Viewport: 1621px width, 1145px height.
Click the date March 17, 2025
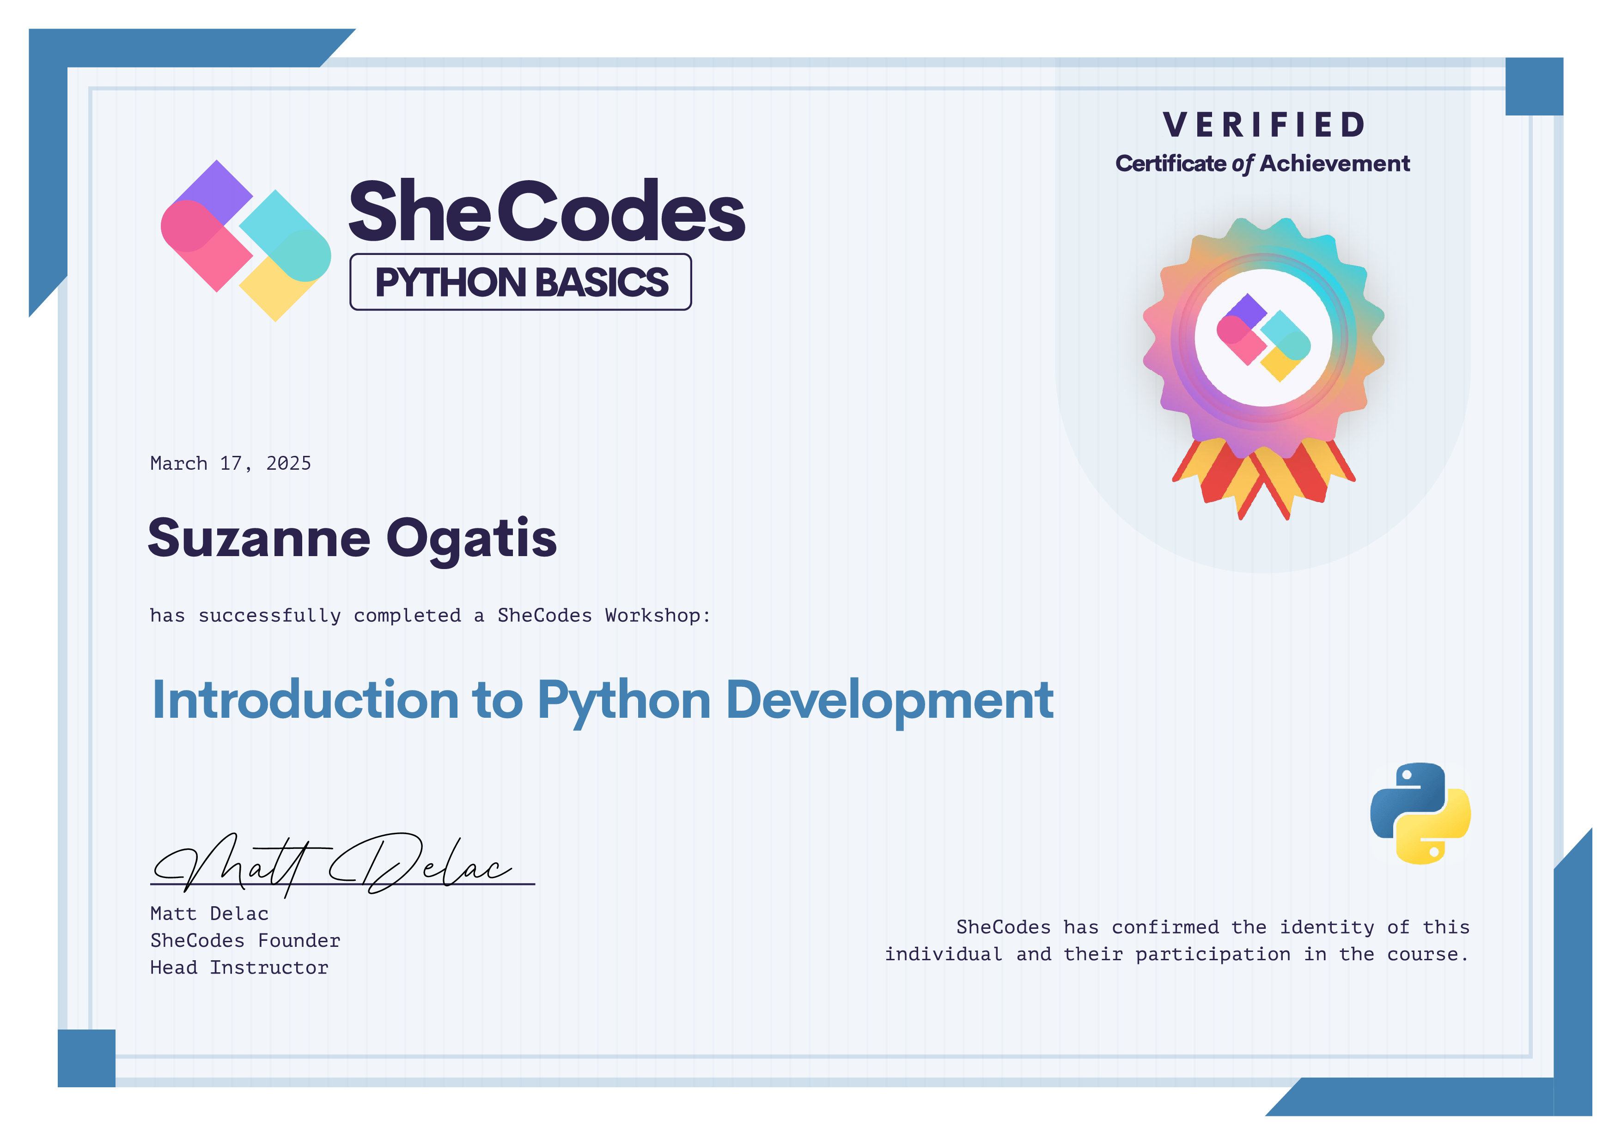[x=230, y=464]
